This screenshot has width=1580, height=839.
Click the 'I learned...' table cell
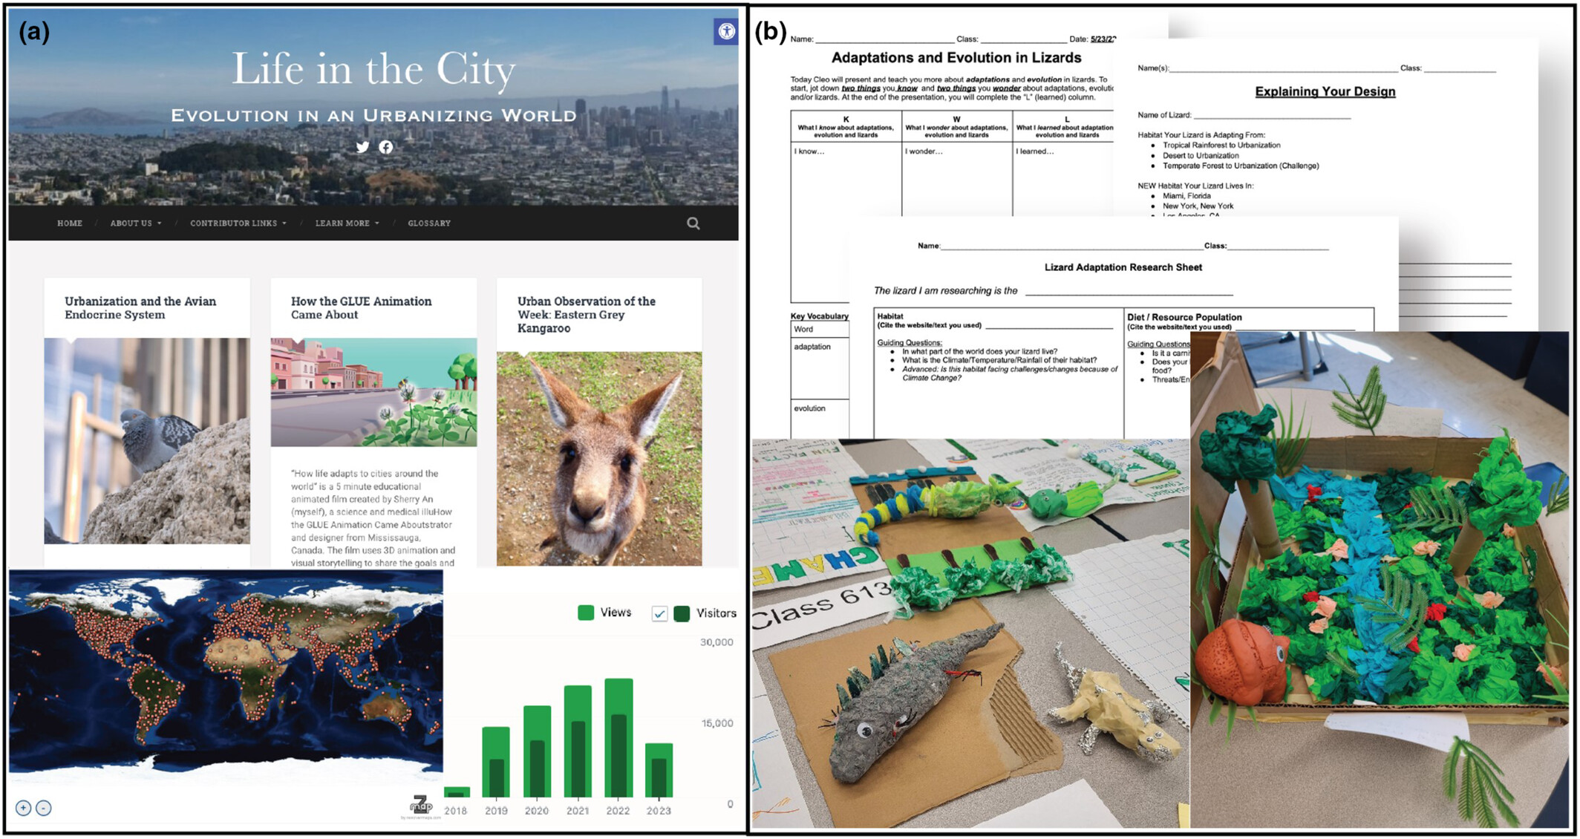click(x=1063, y=178)
